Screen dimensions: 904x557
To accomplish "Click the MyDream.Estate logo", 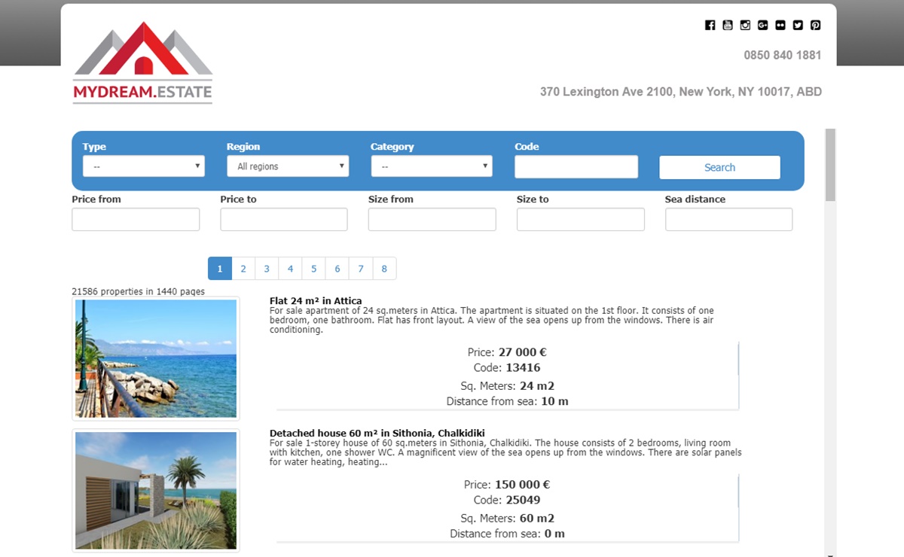I will point(143,62).
